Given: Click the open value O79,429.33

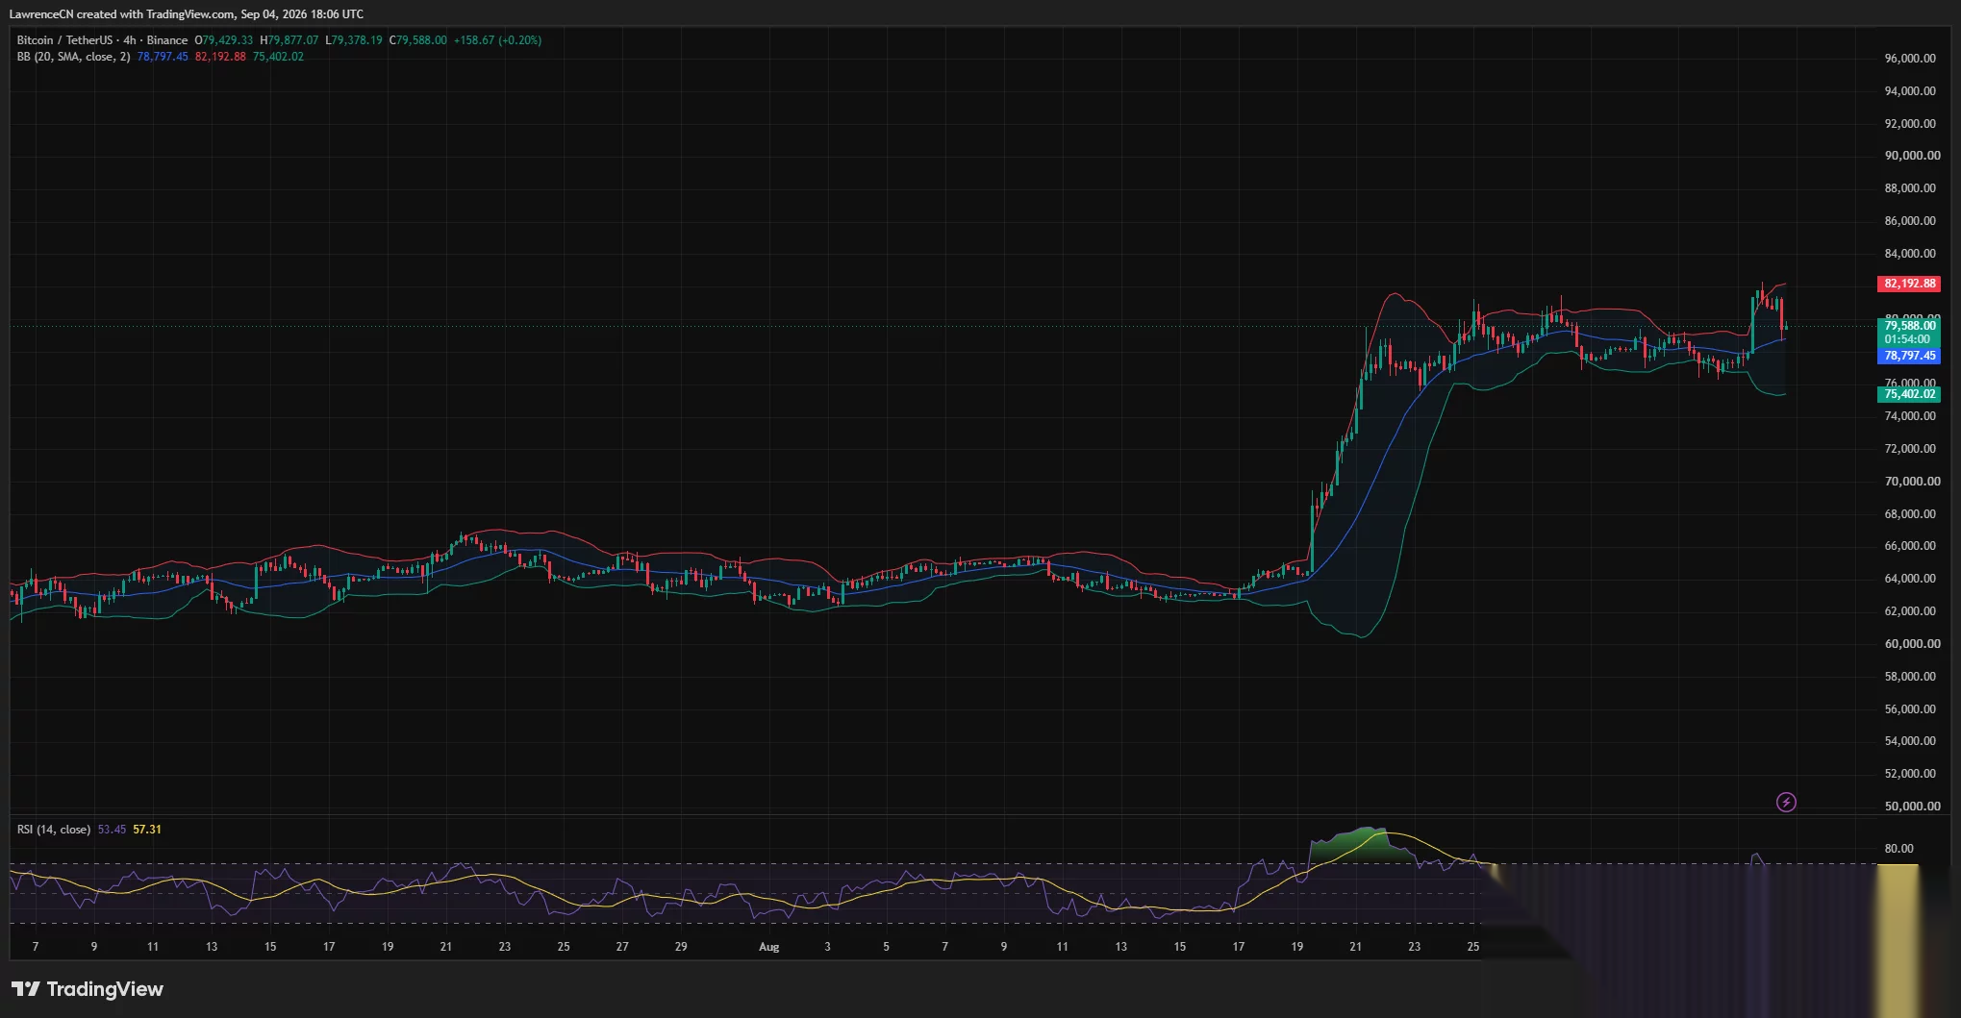Looking at the screenshot, I should pos(224,40).
